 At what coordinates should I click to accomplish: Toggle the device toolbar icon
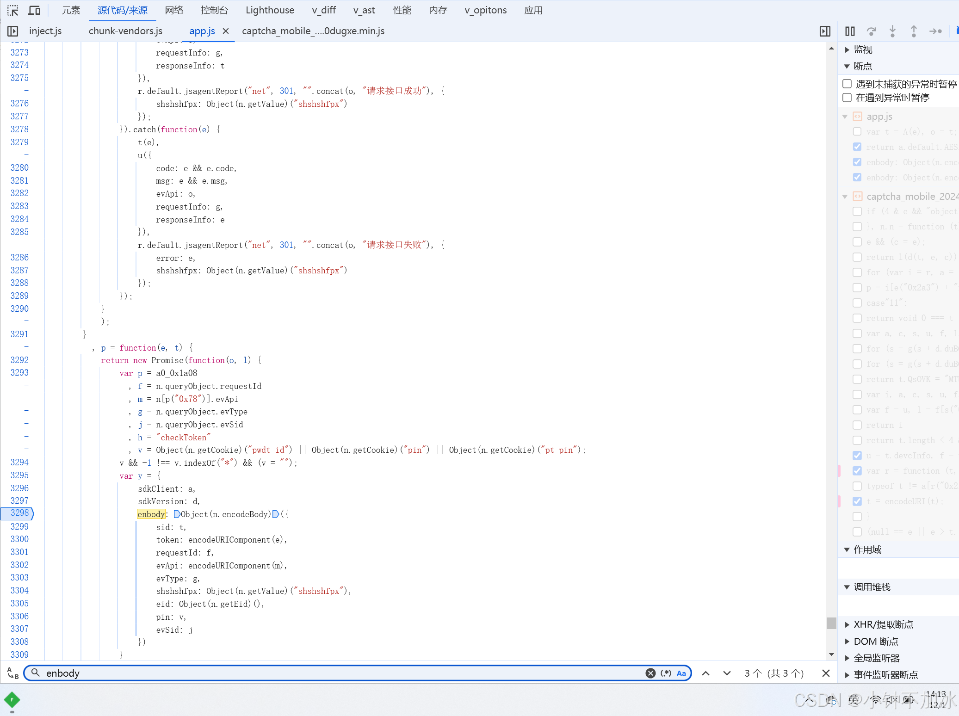click(x=34, y=10)
